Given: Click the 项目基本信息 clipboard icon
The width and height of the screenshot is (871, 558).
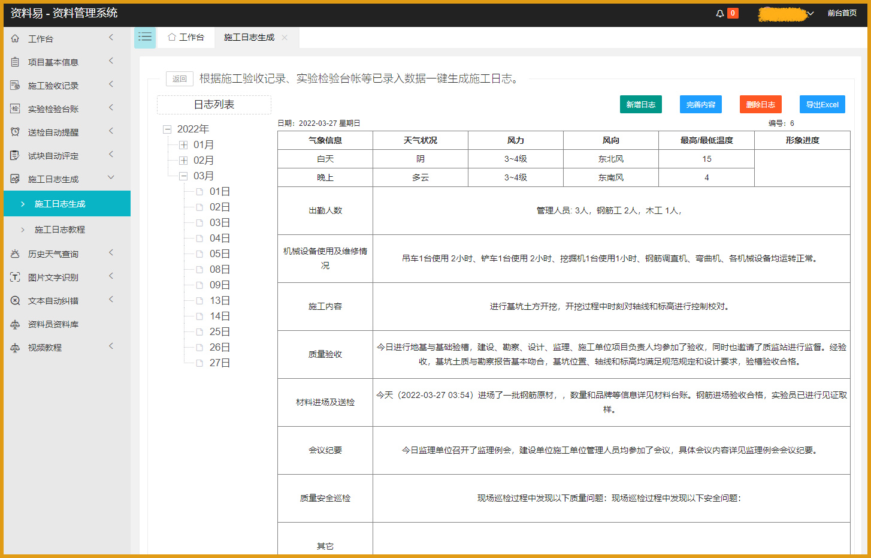Looking at the screenshot, I should 15,62.
